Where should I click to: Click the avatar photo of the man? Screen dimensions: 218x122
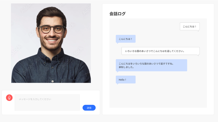[51, 43]
